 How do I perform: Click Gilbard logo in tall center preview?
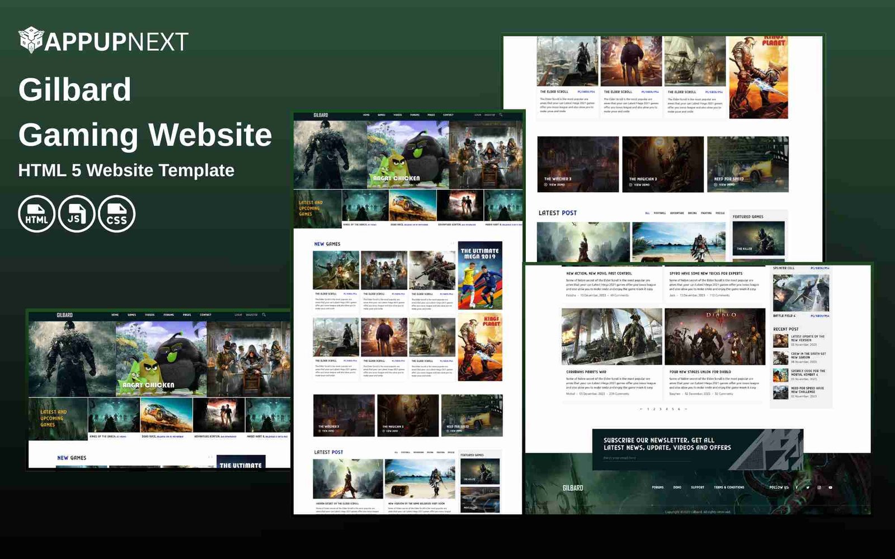(321, 115)
